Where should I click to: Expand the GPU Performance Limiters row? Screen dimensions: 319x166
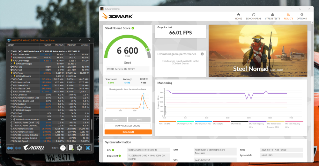point(11,119)
